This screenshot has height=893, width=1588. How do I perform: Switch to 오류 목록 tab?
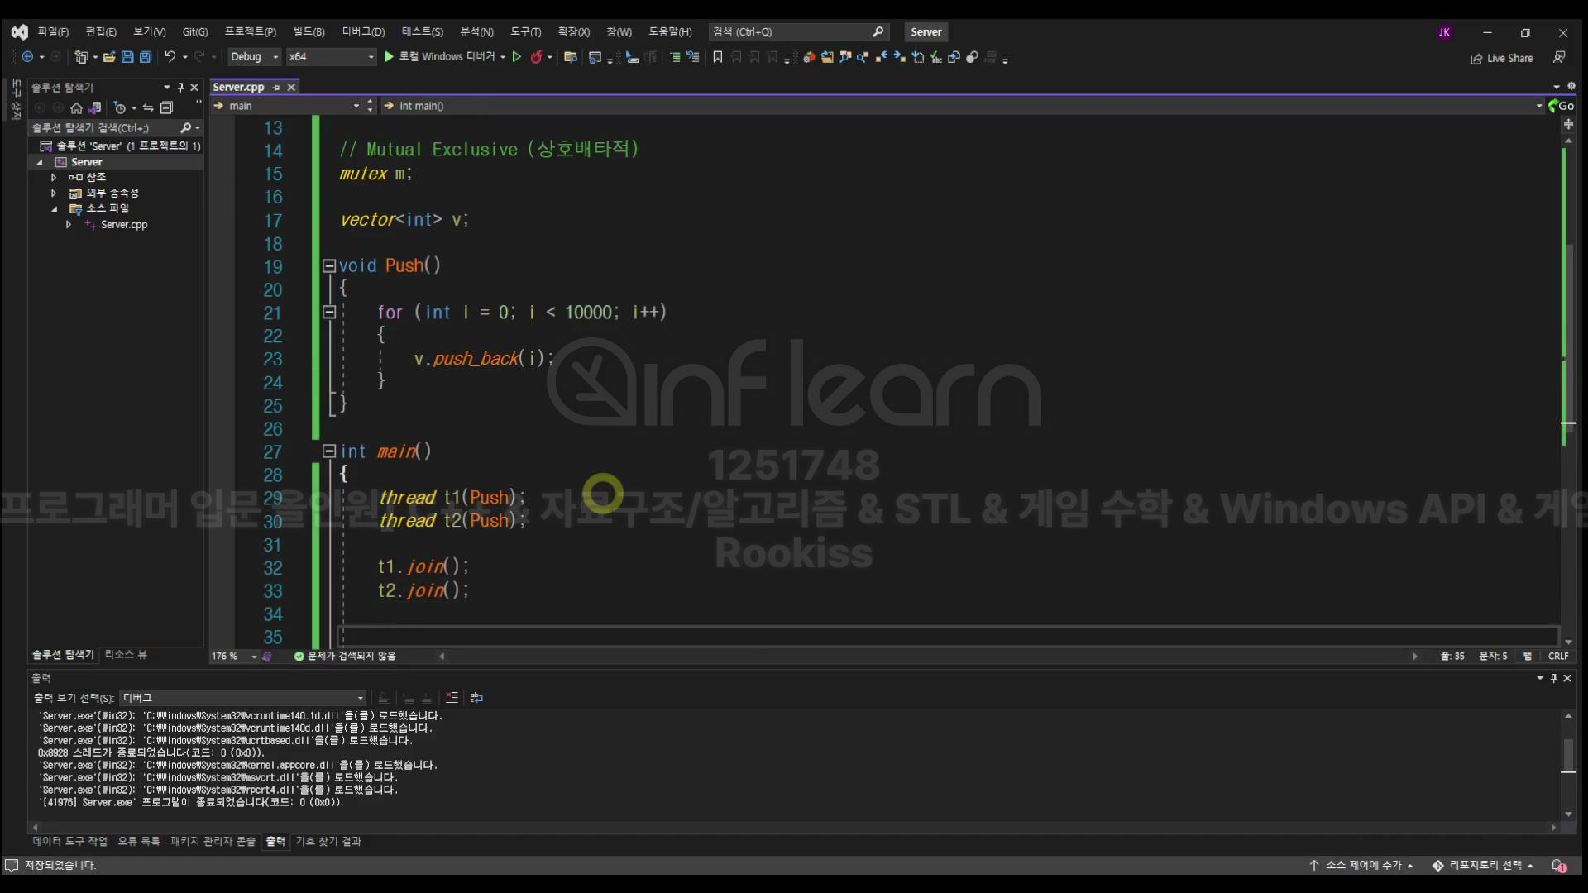pyautogui.click(x=139, y=842)
